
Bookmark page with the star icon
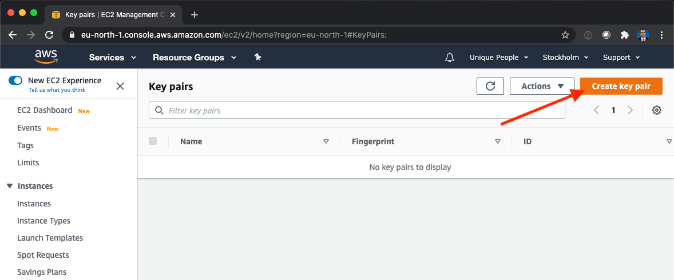(x=565, y=35)
